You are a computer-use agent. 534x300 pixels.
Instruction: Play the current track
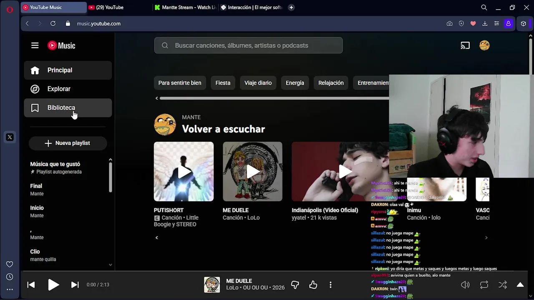tap(53, 285)
